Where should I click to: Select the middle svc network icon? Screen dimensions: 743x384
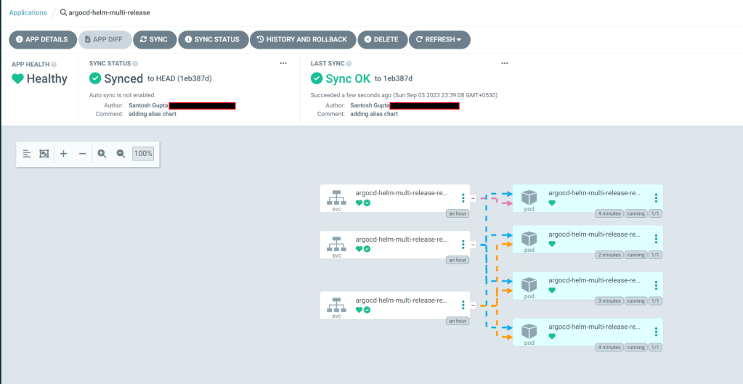click(336, 243)
